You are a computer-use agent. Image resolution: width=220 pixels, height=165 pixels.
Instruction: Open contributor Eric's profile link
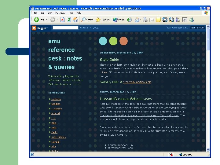pos(53,118)
